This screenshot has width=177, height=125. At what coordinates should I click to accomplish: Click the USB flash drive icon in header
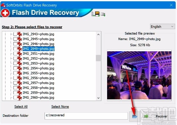tap(93, 14)
